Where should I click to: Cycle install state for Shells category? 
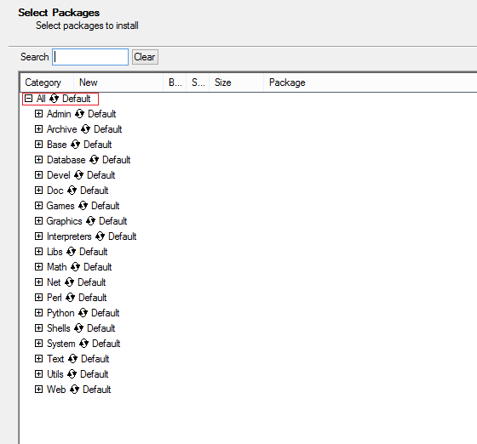(78, 328)
